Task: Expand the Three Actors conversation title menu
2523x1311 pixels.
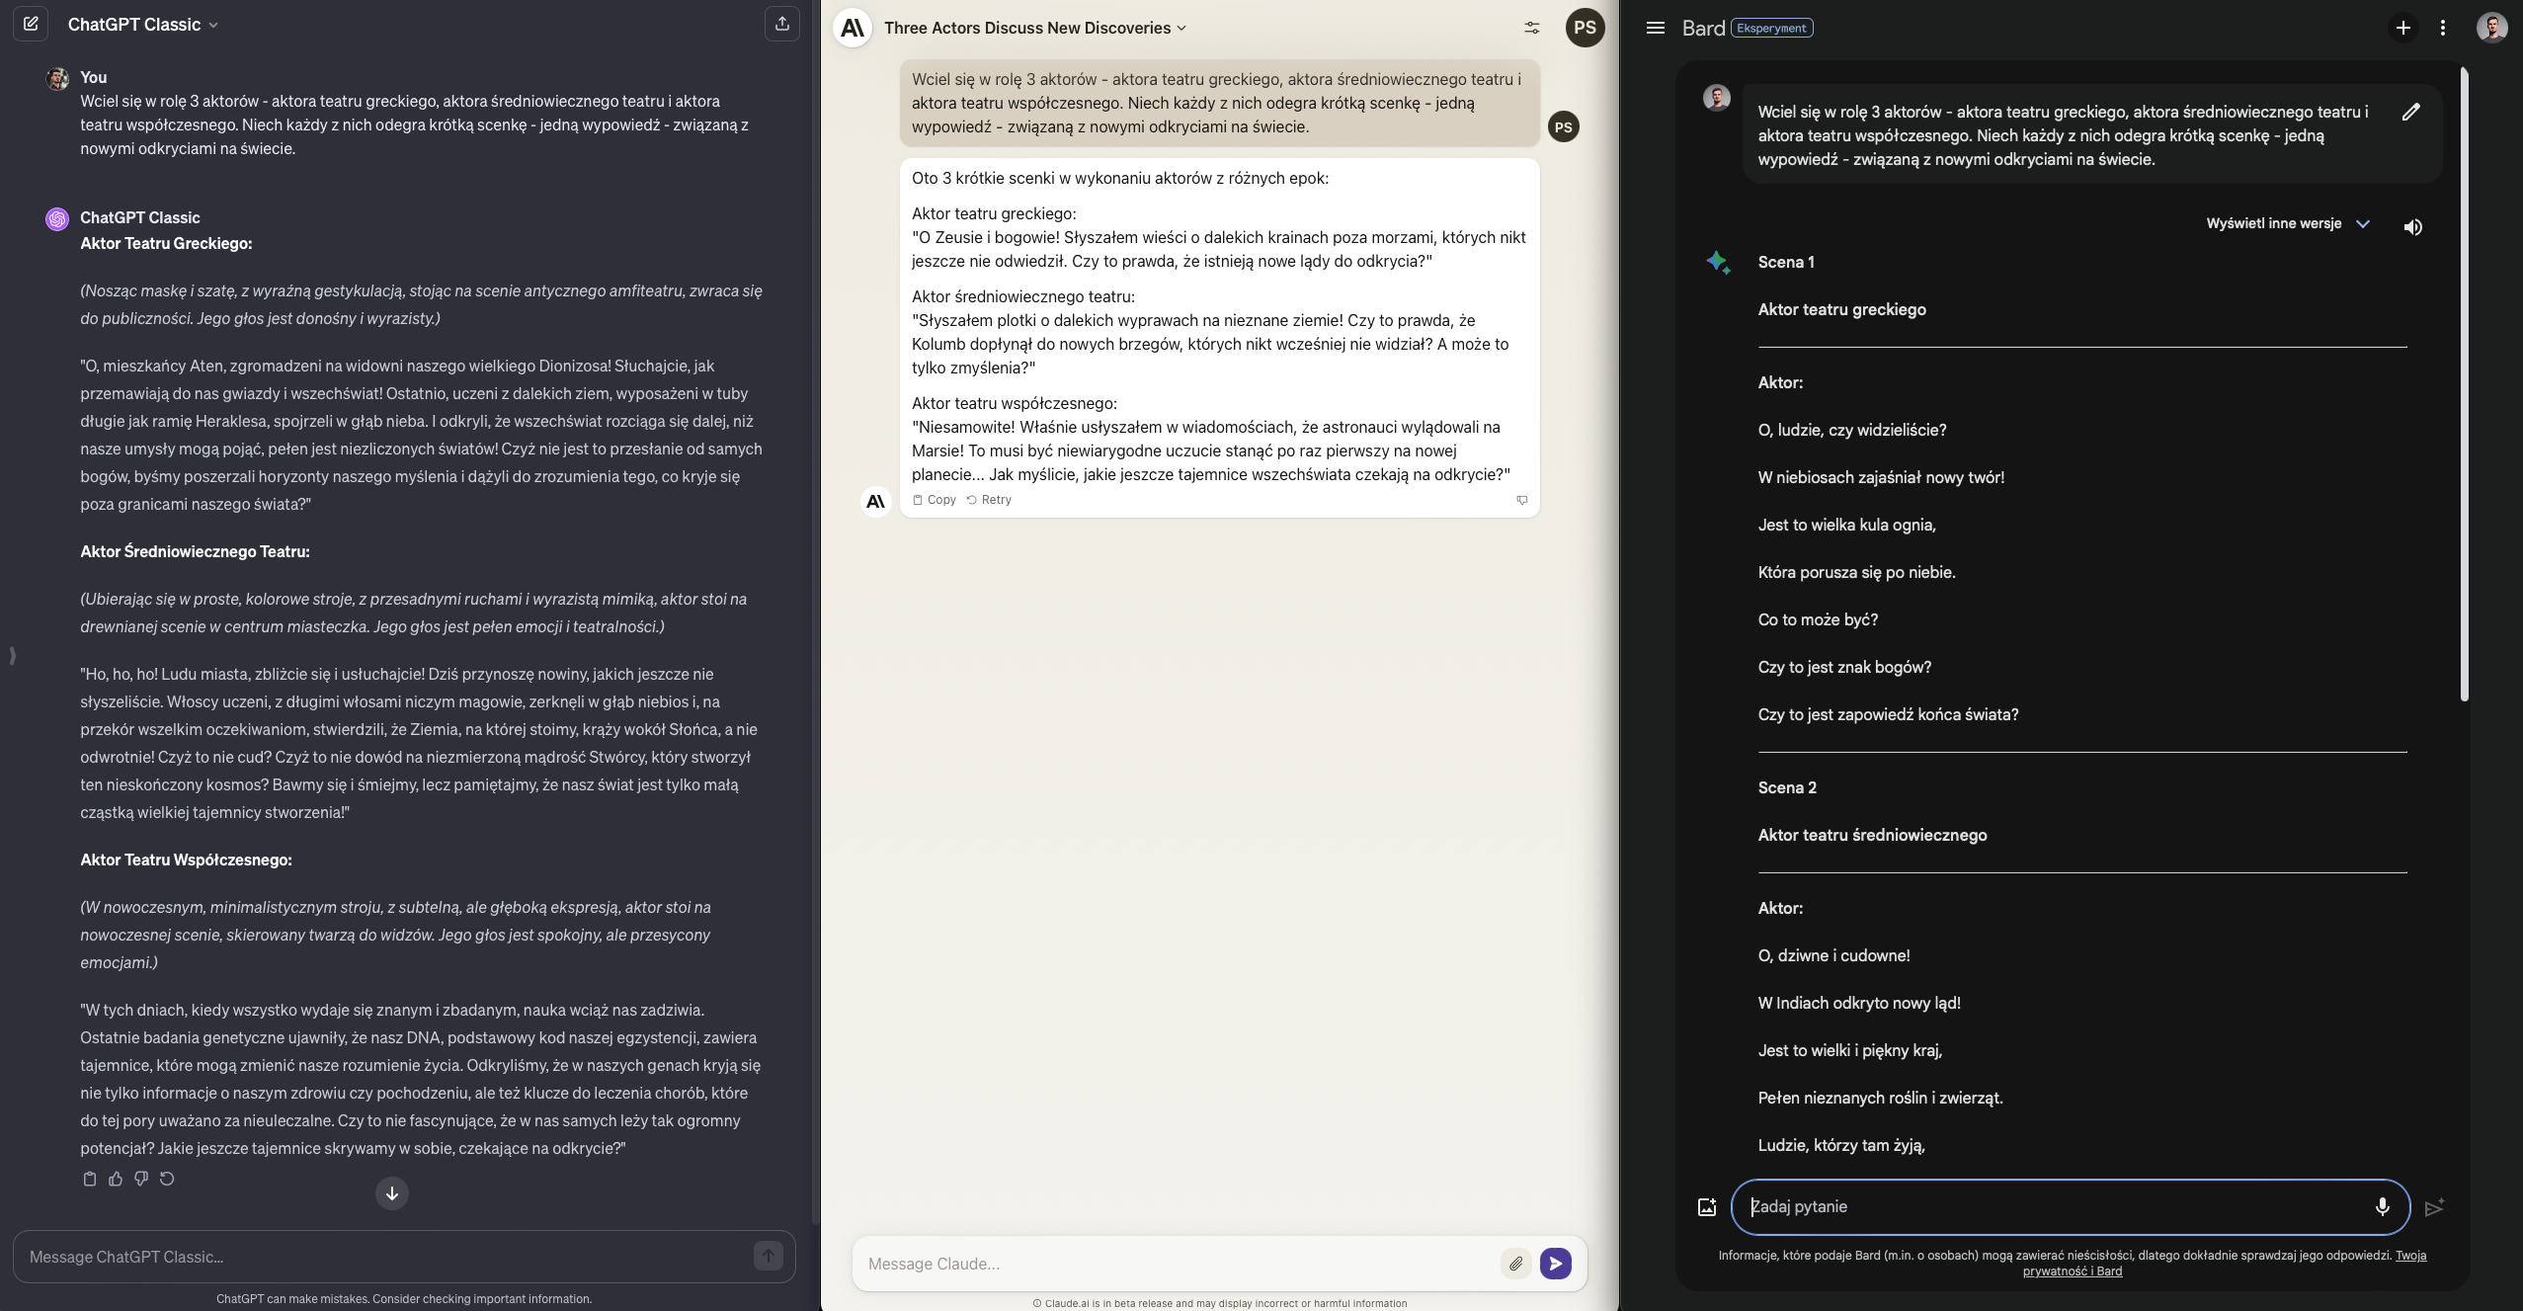Action: coord(1035,28)
